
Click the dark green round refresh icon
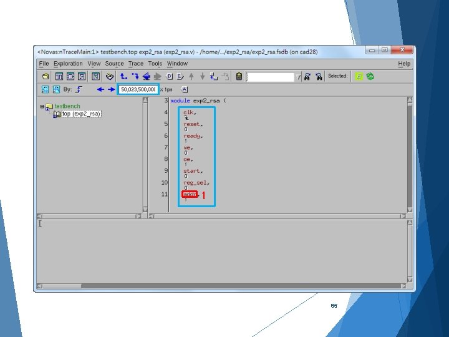(370, 77)
